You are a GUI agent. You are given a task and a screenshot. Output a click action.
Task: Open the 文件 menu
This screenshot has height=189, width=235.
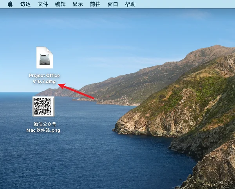tap(43, 4)
